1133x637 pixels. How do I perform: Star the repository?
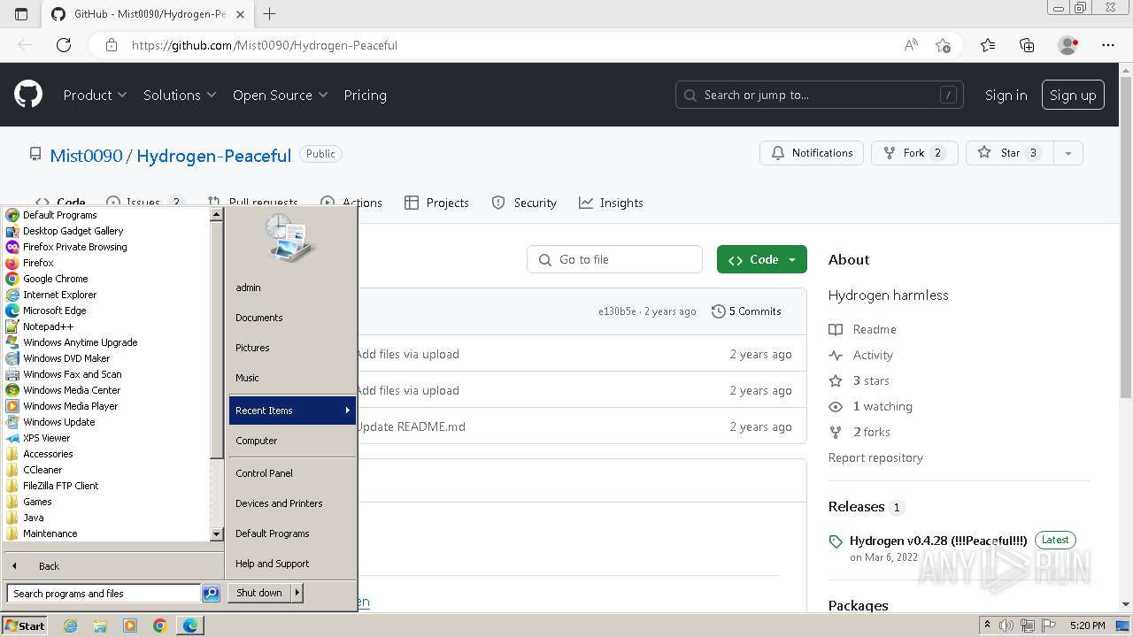pos(1010,153)
